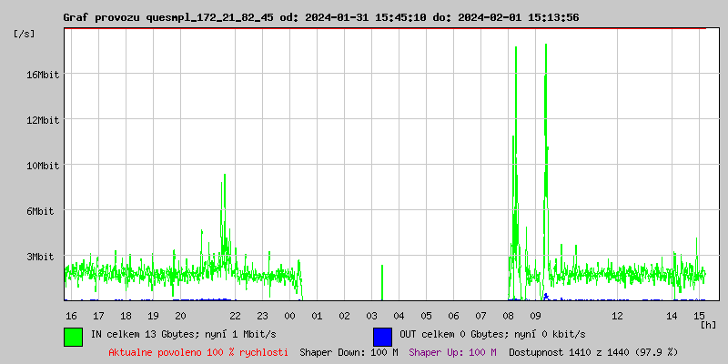Click the green IN legend swatch

pyautogui.click(x=73, y=336)
